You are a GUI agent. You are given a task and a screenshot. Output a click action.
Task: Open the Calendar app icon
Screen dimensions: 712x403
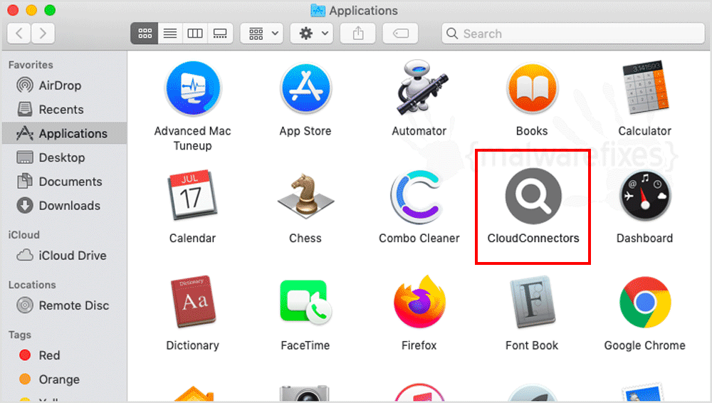tap(192, 195)
